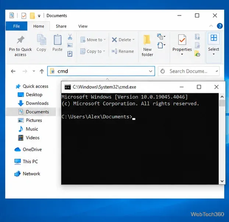Open Videos in navigation pane

(29, 138)
